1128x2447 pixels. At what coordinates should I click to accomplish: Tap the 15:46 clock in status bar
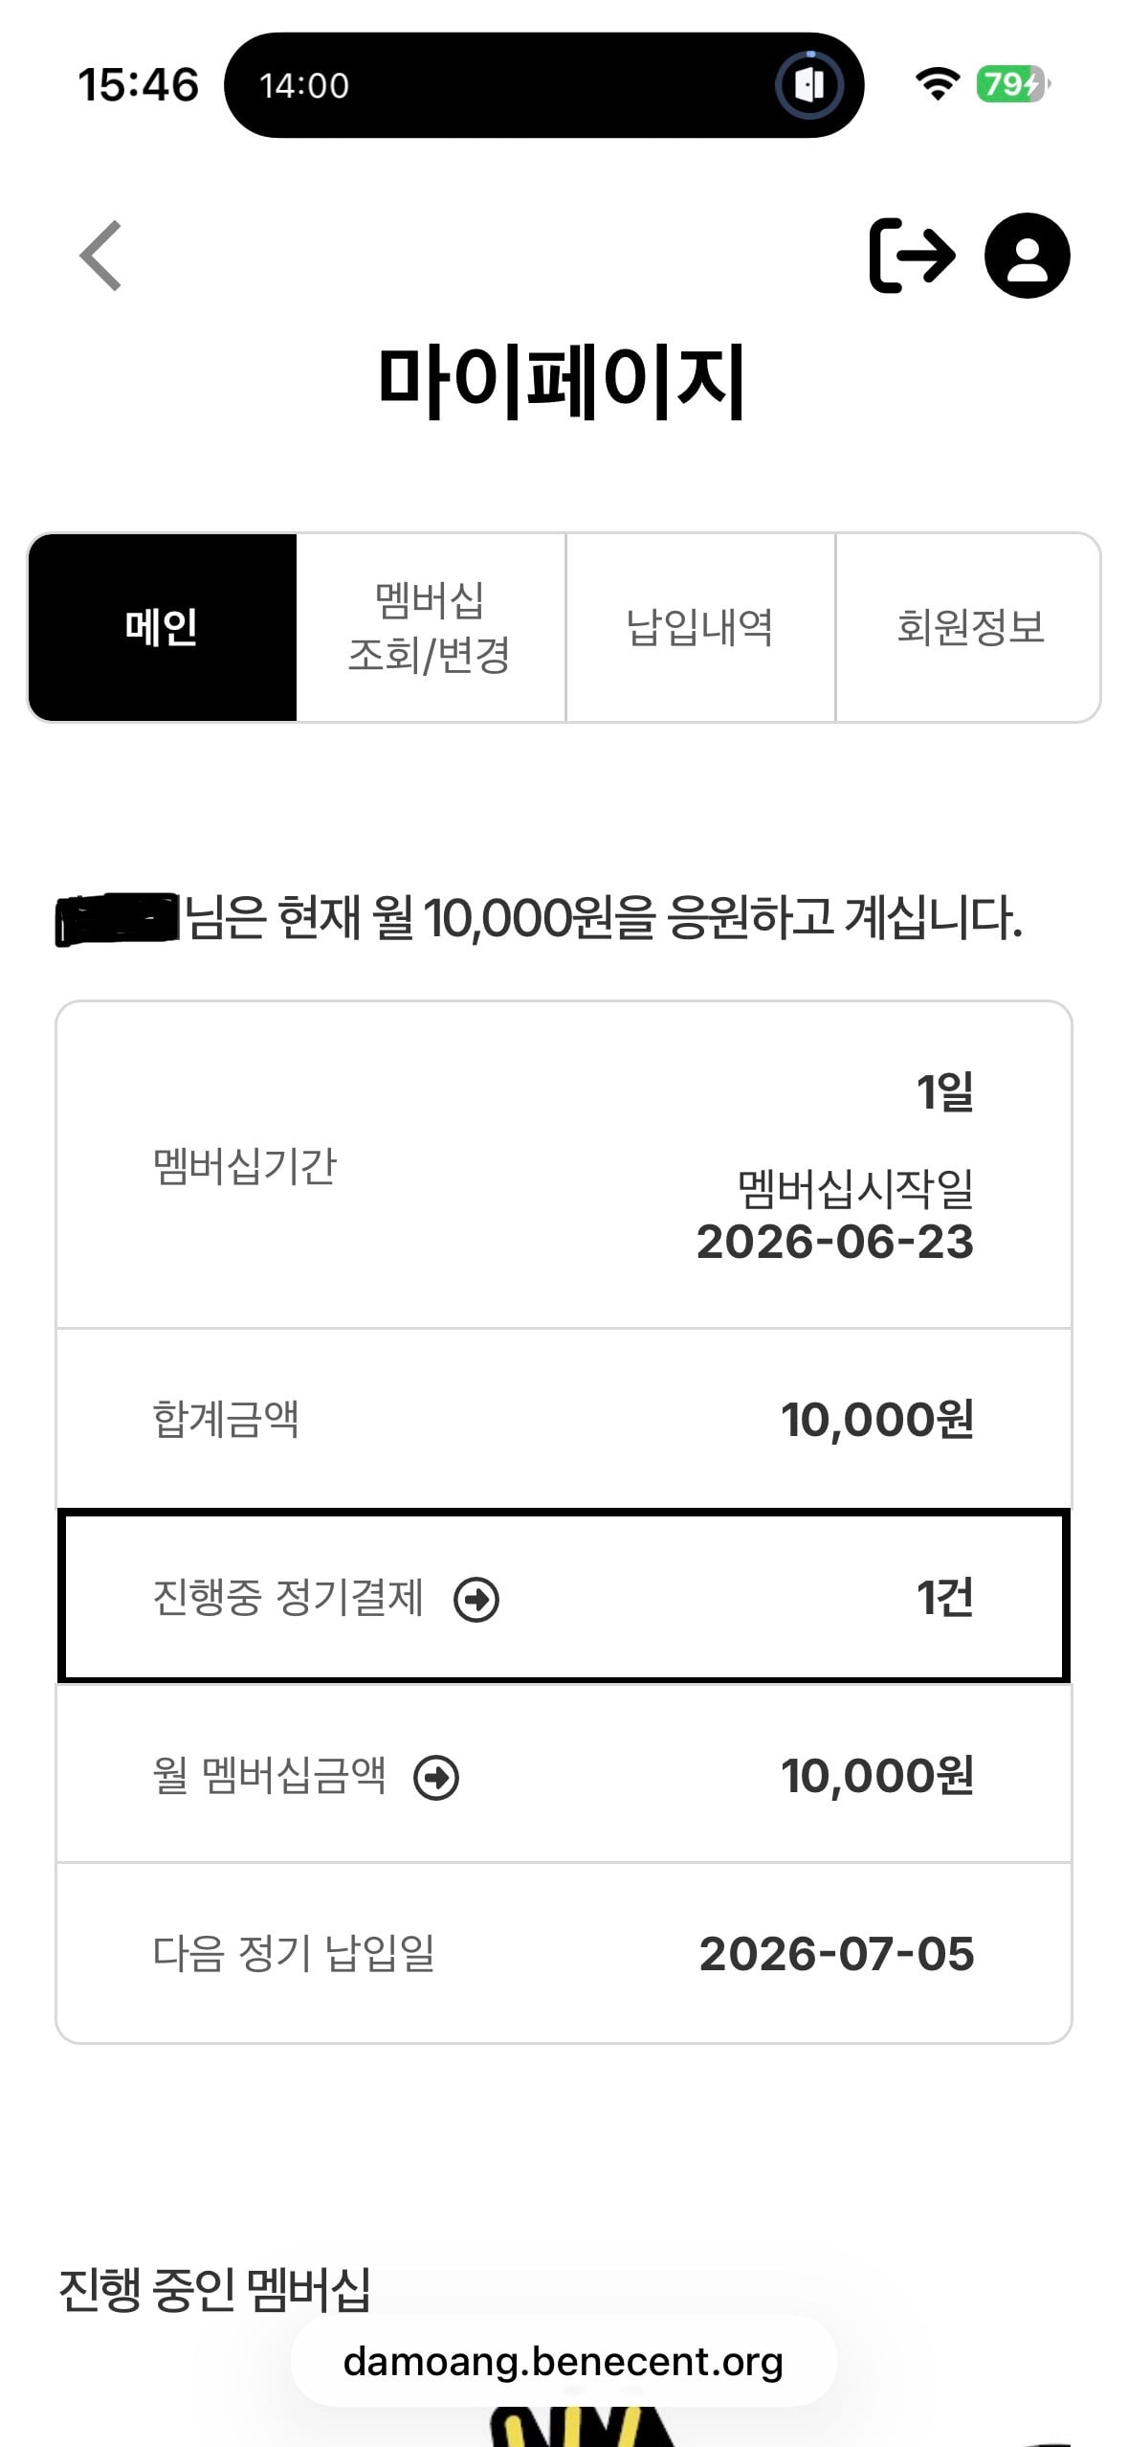tap(138, 85)
